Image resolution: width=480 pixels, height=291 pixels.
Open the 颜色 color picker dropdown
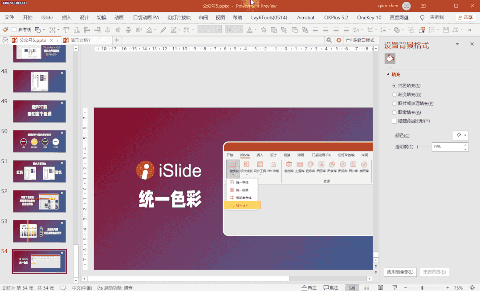(x=460, y=135)
